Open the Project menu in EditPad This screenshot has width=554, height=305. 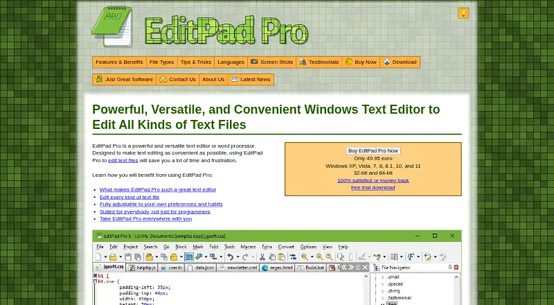point(130,247)
